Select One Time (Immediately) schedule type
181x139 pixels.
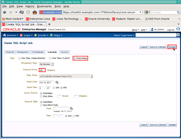point(19,58)
